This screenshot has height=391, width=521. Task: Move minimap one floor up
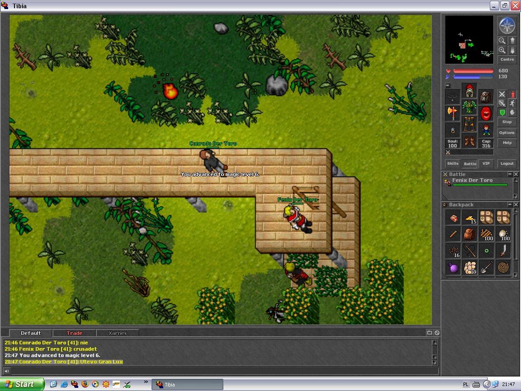click(512, 41)
